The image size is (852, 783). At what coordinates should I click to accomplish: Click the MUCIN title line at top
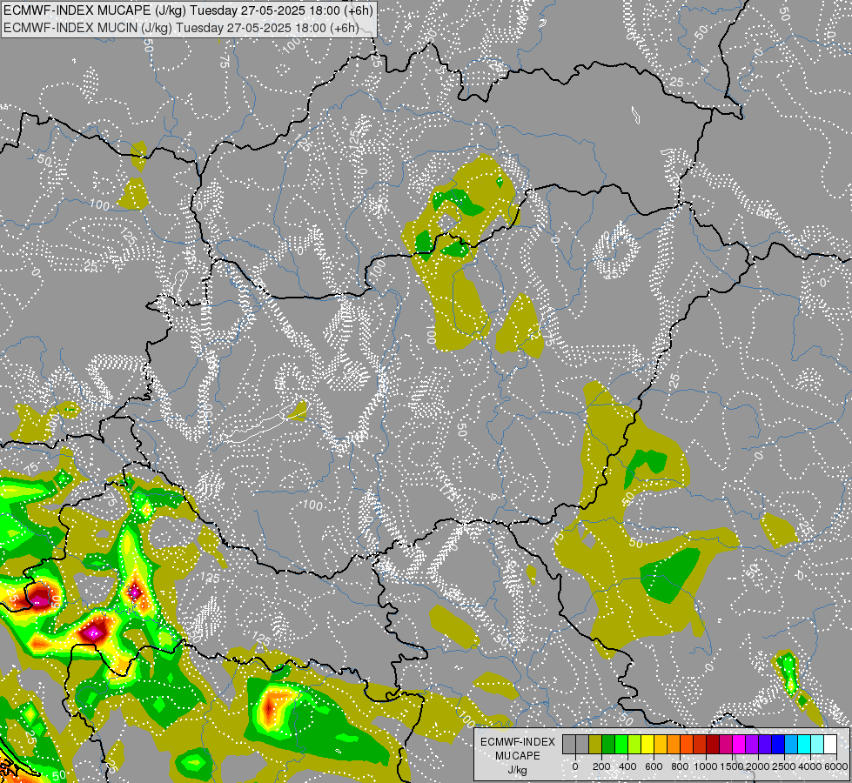pos(182,28)
